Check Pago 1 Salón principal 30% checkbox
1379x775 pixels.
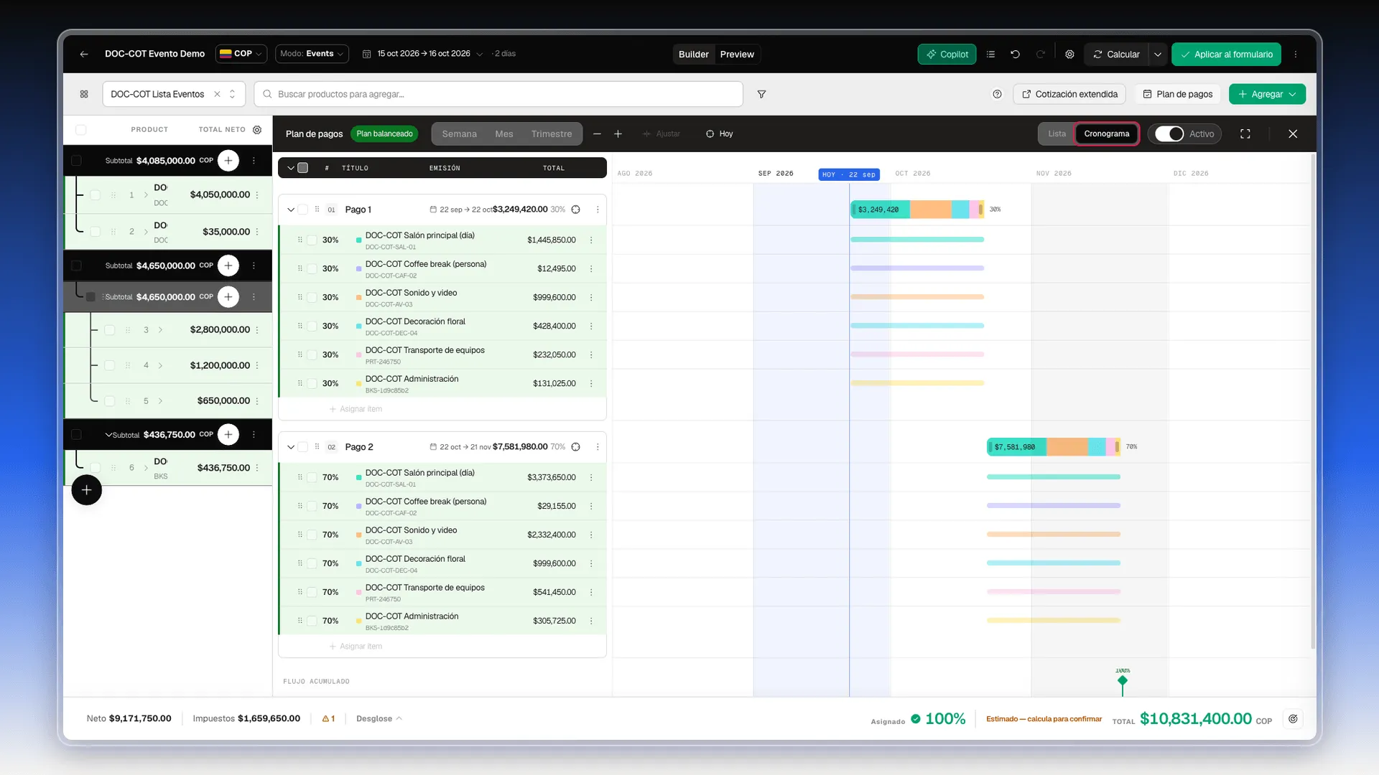coord(312,240)
